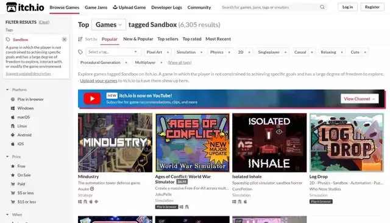Screen dimensions: 390x223
Task: Click the sort order icon beside Sort by
Action: 80,39
